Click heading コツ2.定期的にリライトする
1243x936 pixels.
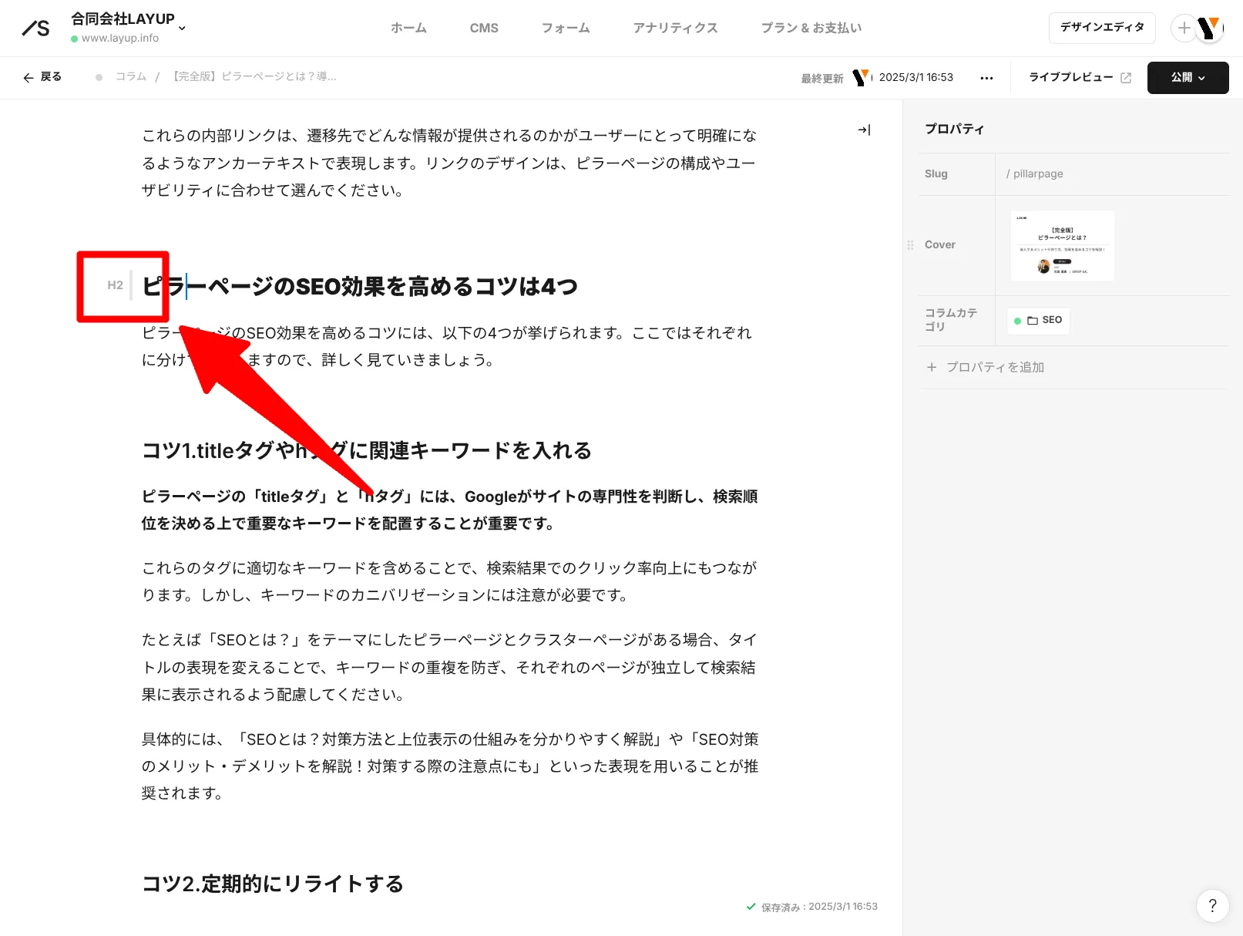272,884
